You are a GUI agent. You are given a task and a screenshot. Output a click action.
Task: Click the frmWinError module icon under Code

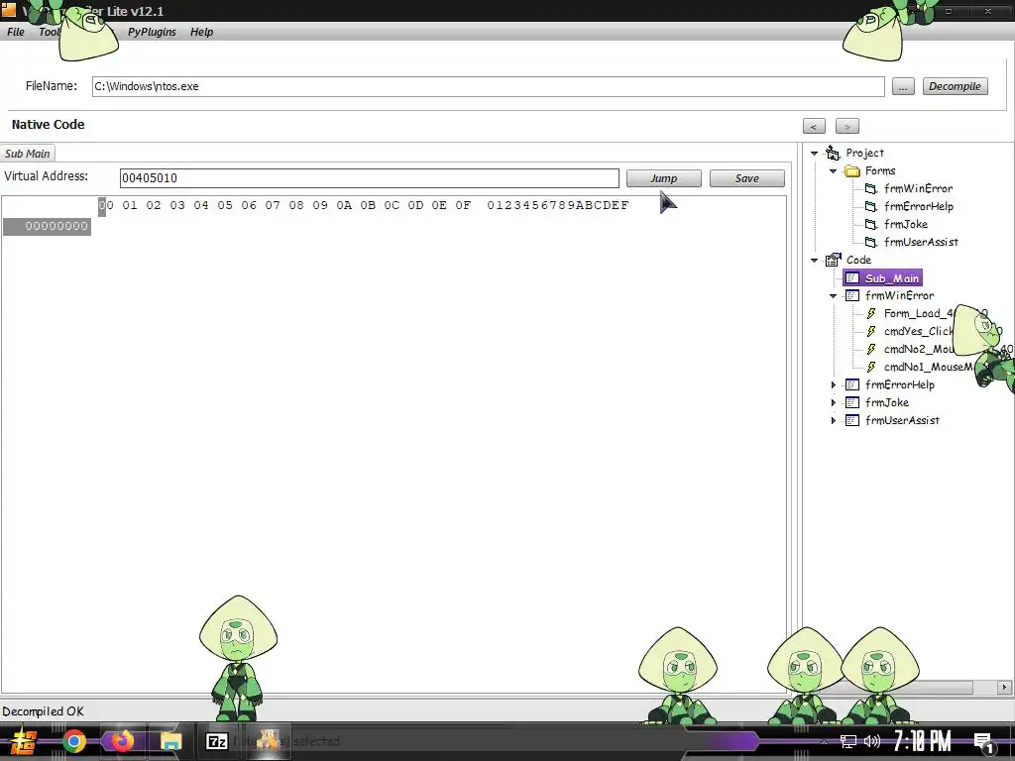[x=852, y=295]
